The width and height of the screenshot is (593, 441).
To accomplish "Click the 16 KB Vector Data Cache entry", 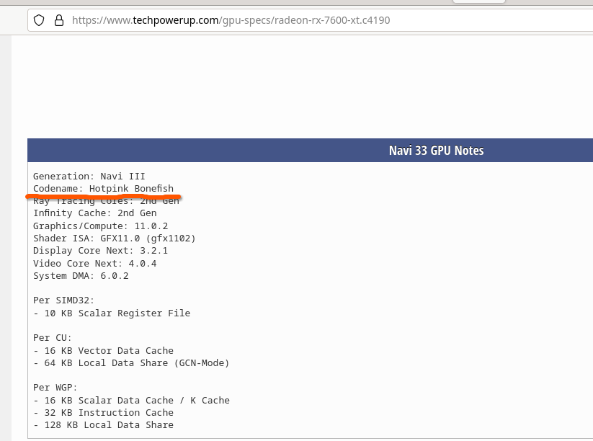I will coord(103,350).
